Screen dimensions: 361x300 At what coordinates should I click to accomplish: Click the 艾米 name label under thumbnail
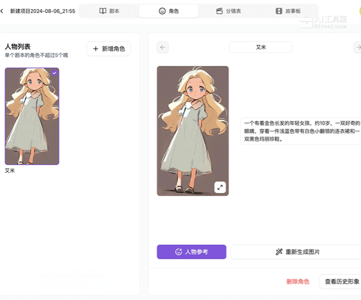(10, 170)
